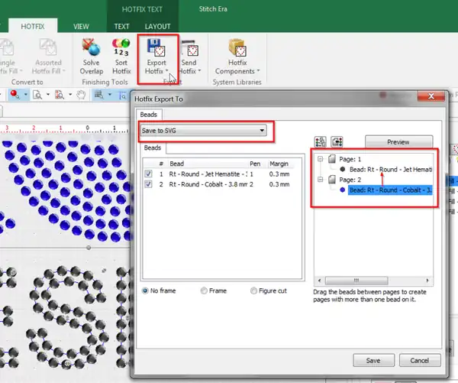Open the LAYOUT ribbon tab
The image size is (458, 383).
tap(157, 26)
